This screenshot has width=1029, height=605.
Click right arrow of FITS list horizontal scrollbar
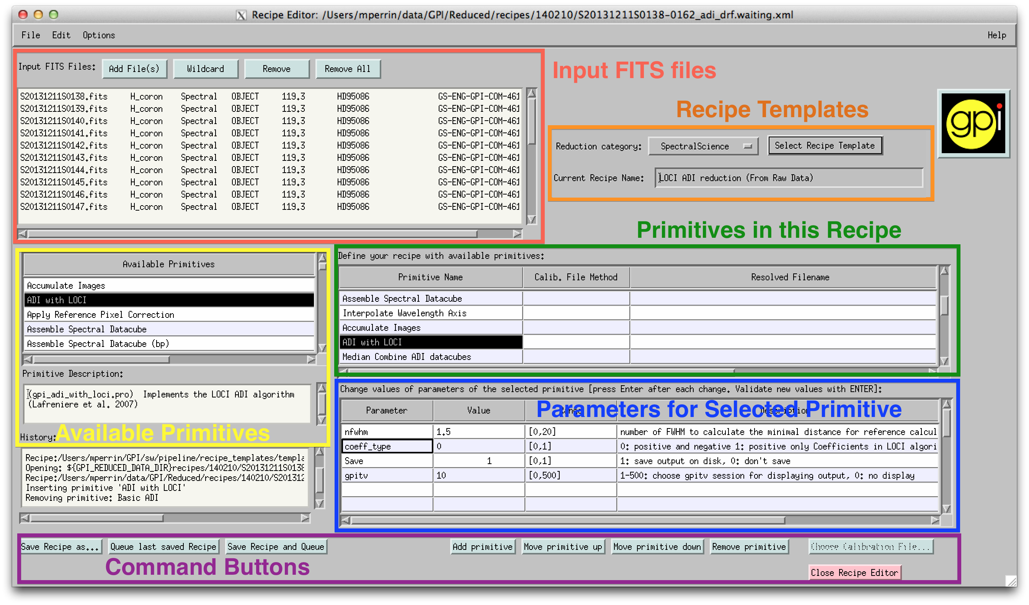(517, 234)
